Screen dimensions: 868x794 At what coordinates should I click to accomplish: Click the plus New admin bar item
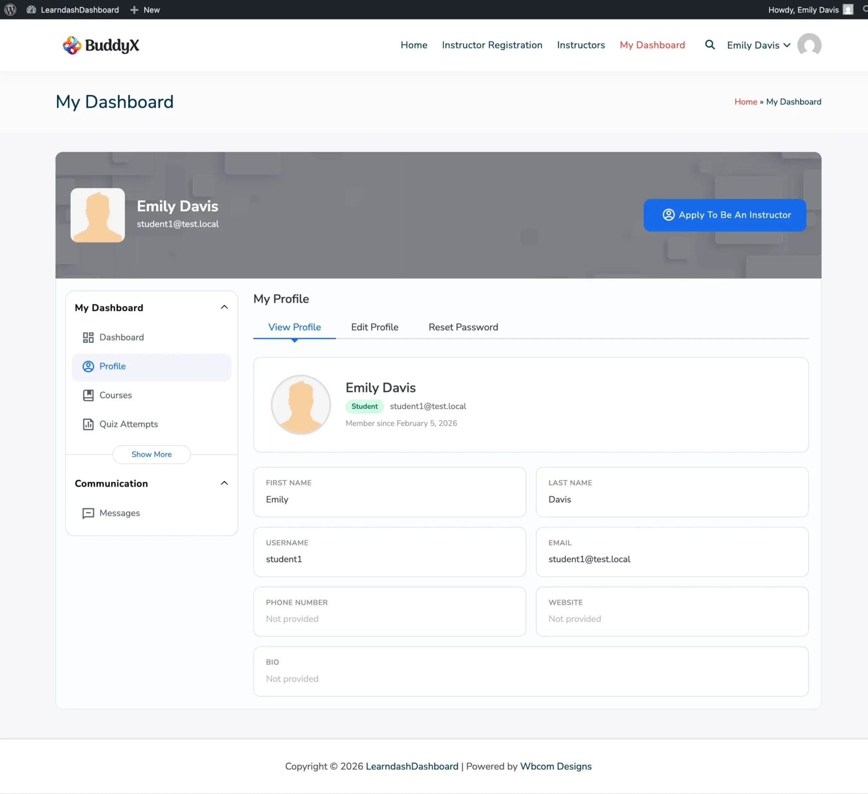pos(145,9)
